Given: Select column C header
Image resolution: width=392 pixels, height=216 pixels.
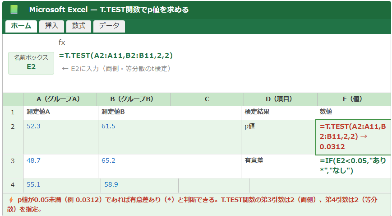Looking at the screenshot, I should pos(207,99).
